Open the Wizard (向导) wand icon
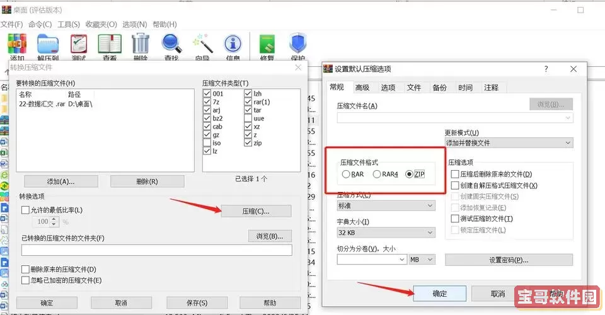605x315 pixels. [x=202, y=43]
